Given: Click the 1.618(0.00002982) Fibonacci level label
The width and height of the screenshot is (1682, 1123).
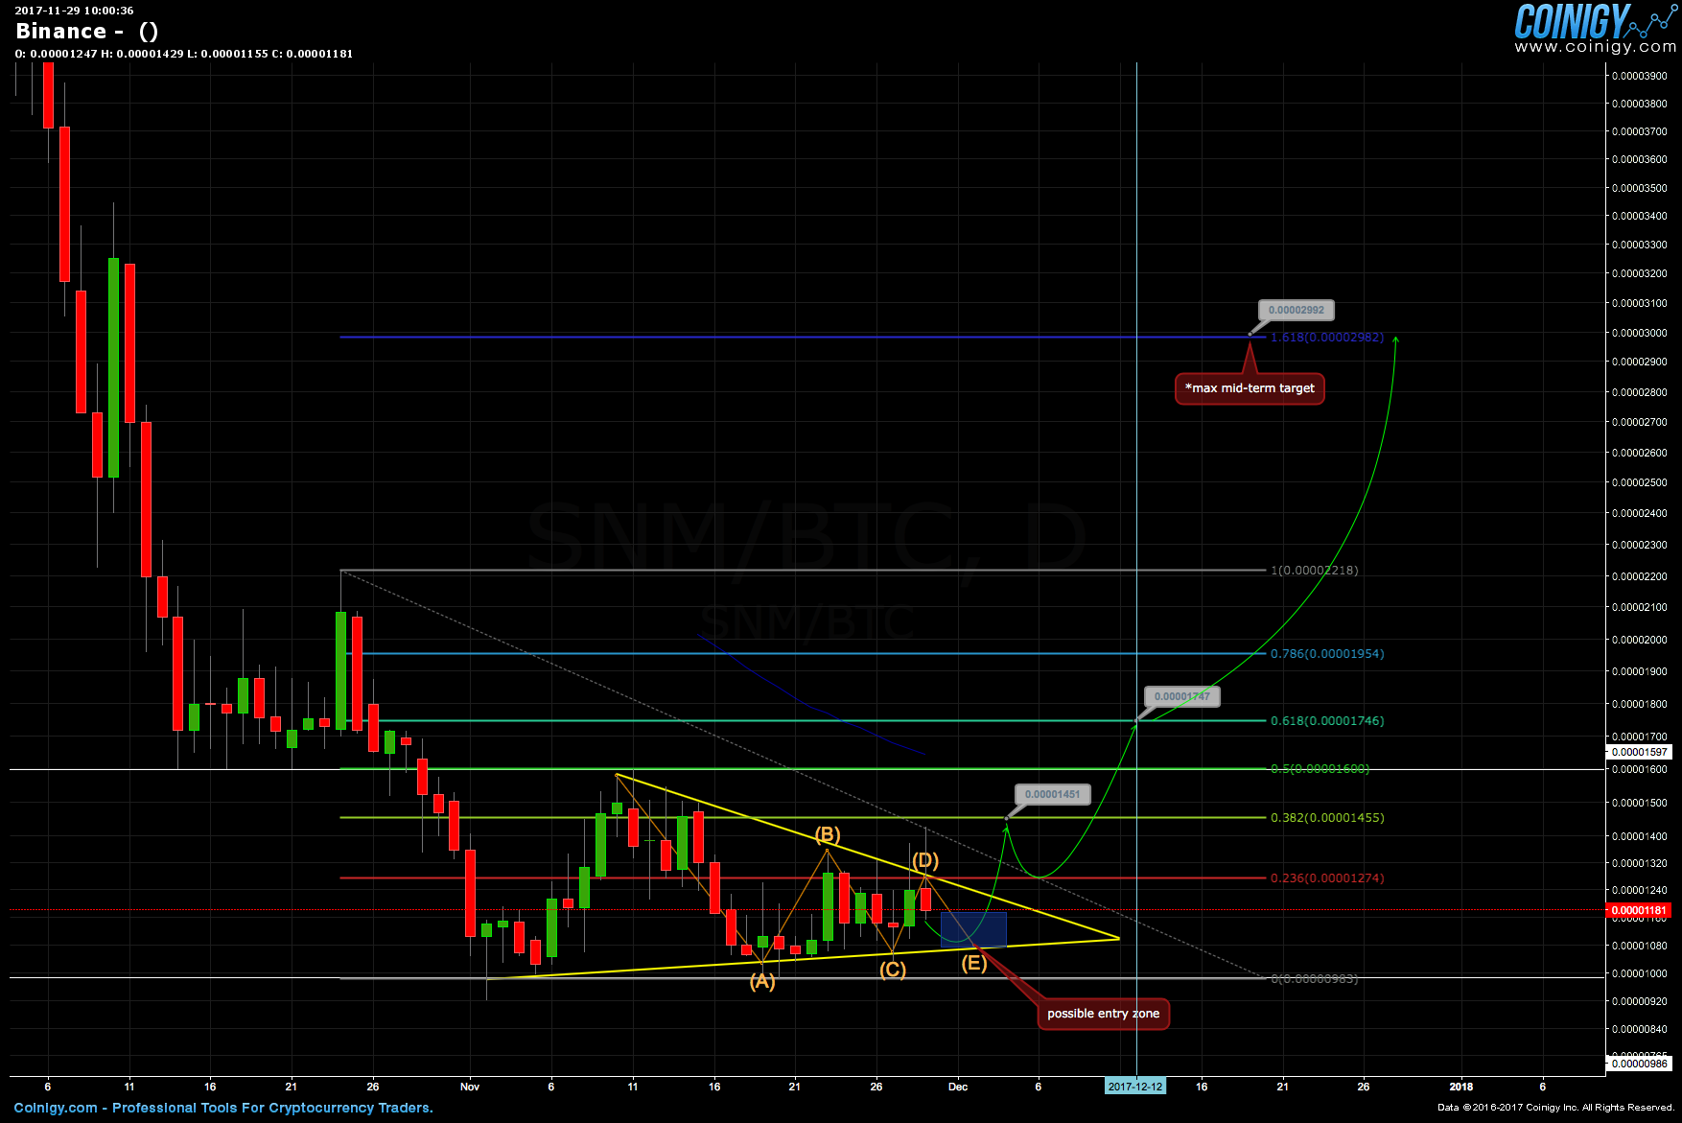Looking at the screenshot, I should 1327,338.
